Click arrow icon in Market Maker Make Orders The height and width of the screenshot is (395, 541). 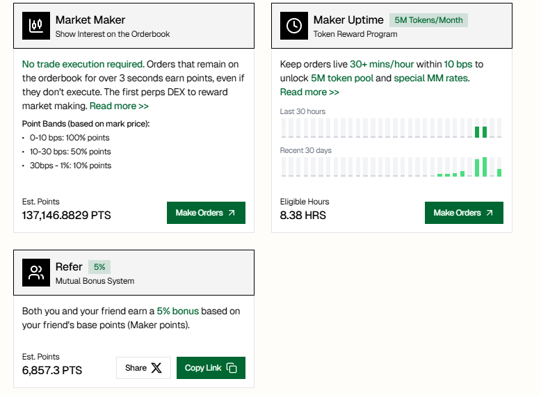232,213
